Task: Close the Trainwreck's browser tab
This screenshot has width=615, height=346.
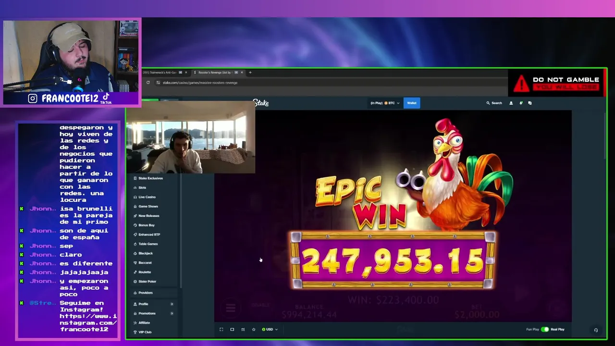Action: [186, 73]
